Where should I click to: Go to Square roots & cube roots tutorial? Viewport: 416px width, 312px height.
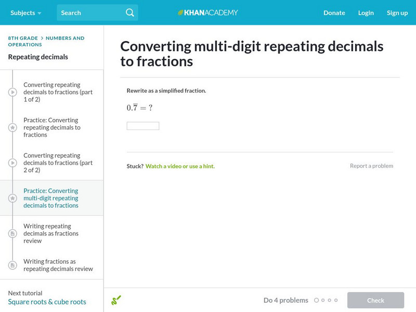tap(47, 302)
